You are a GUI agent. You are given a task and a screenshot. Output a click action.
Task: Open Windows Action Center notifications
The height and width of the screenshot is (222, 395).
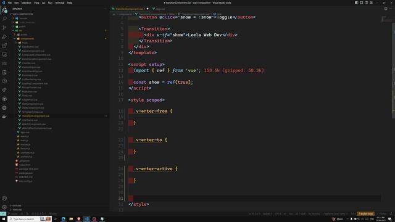390,219
